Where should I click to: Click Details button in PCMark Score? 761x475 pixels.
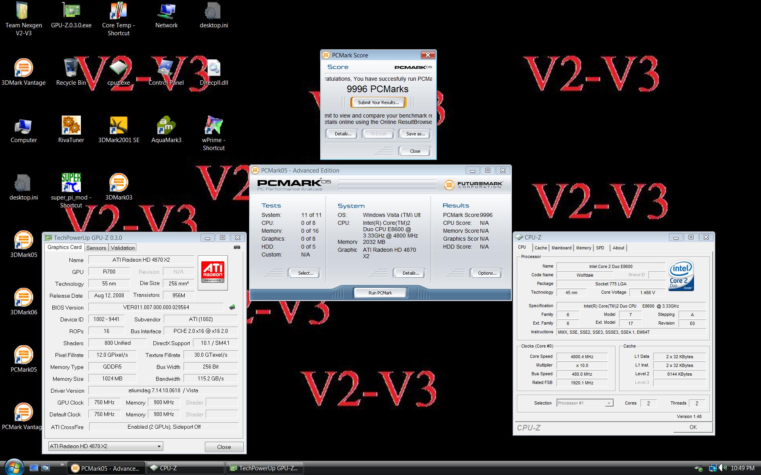pyautogui.click(x=343, y=134)
